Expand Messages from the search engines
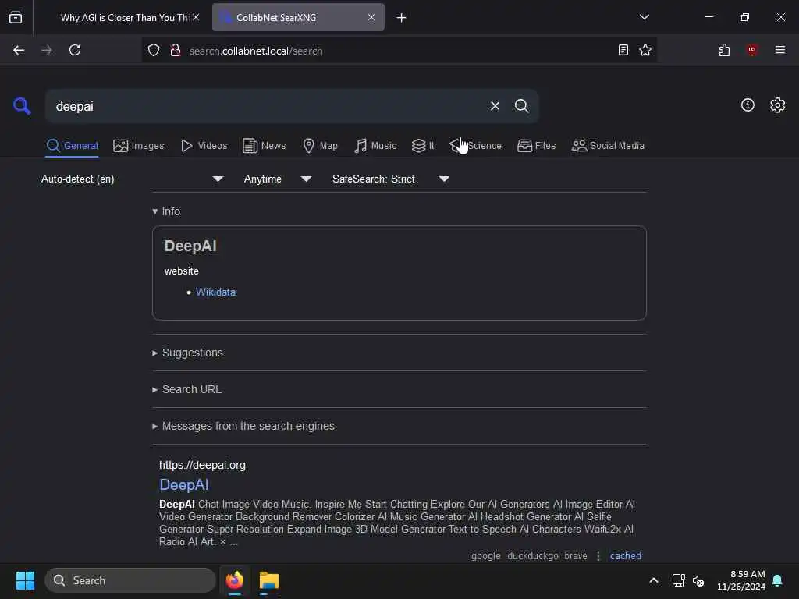Viewport: 799px width, 599px height. coord(243,426)
